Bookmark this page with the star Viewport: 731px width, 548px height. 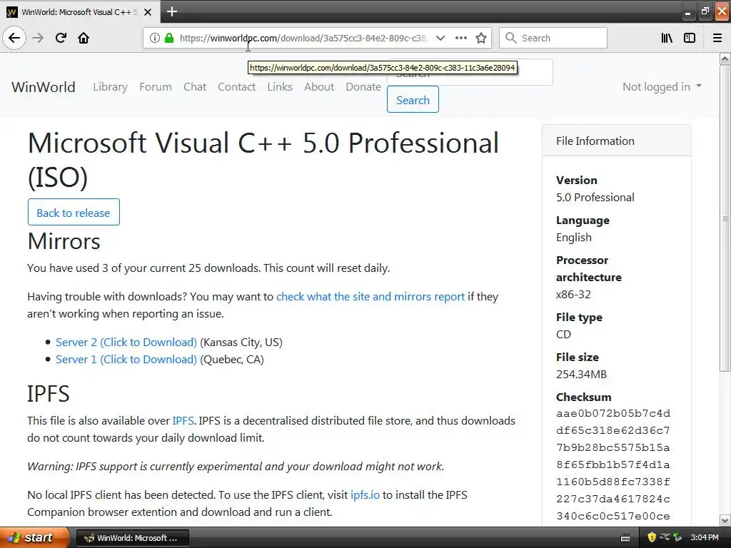pyautogui.click(x=481, y=38)
